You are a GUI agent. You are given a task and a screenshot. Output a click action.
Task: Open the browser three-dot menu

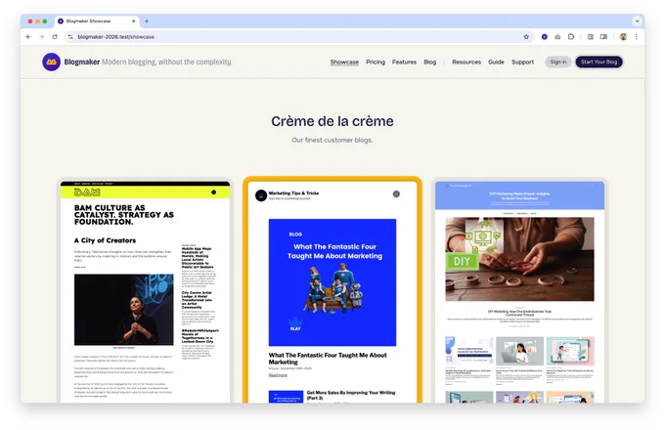coord(637,37)
